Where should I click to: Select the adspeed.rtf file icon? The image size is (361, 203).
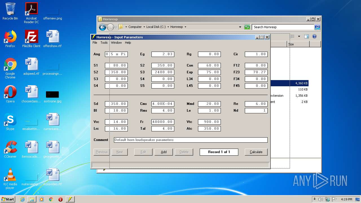click(31, 67)
